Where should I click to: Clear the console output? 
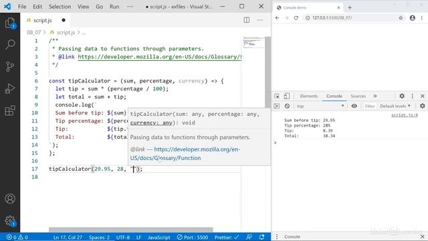287,106
